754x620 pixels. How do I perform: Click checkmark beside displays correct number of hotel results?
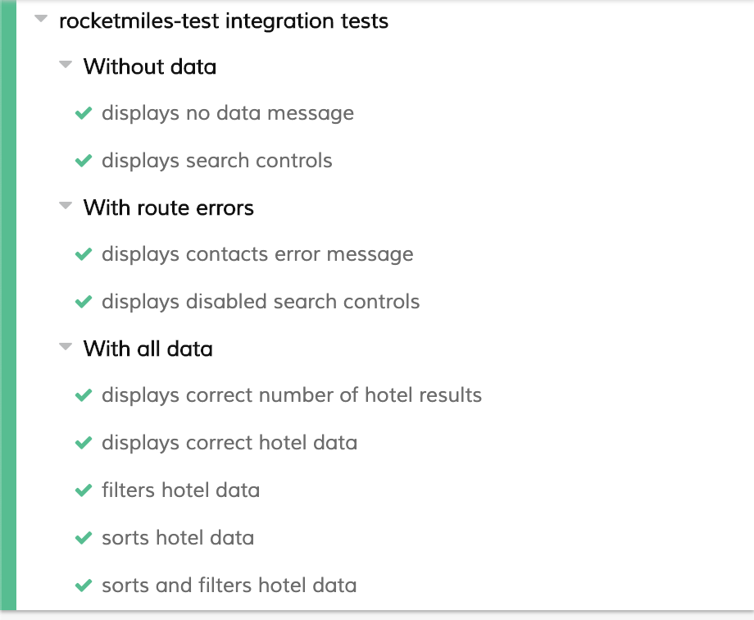point(83,396)
